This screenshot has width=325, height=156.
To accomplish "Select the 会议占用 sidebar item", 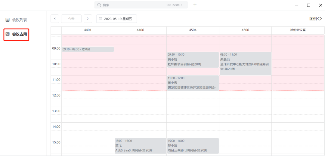I will point(16,35).
